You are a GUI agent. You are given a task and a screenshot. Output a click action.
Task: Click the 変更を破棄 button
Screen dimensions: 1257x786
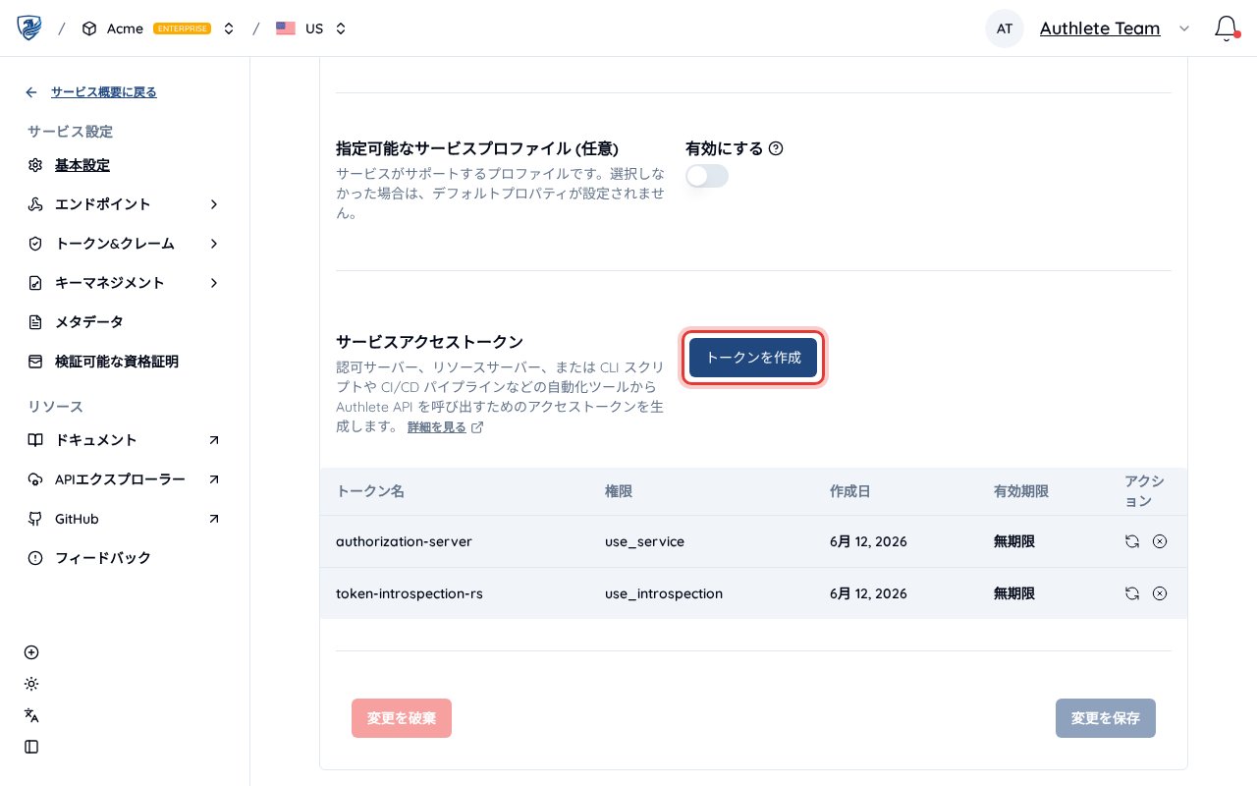click(x=402, y=718)
